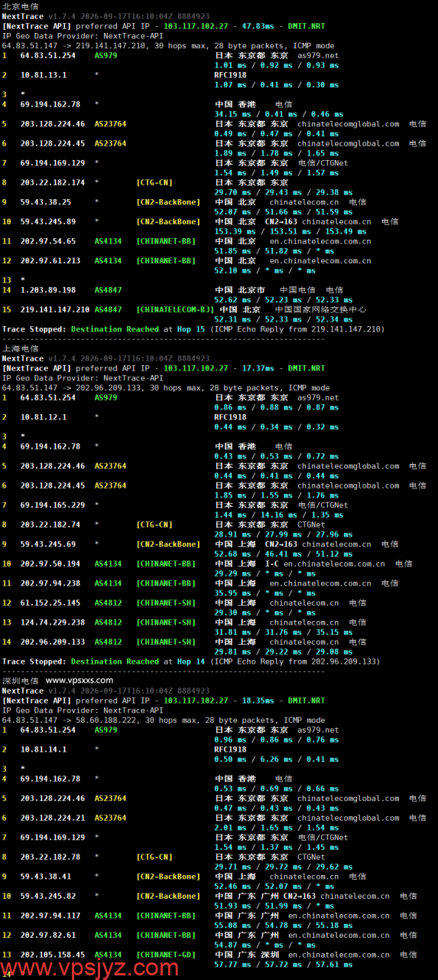
Task: Click 'Hop 15' in trace stopped line
Action: (x=190, y=329)
